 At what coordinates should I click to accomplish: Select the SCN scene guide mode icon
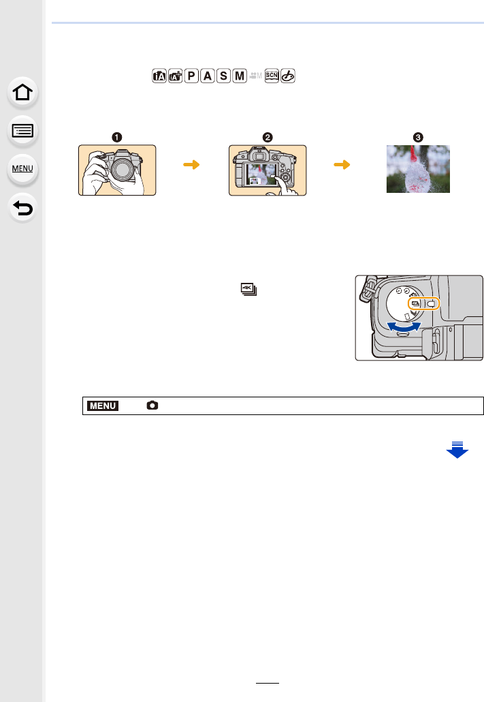tap(272, 76)
